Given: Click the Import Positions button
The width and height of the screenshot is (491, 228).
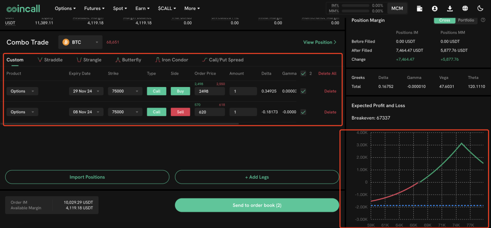Looking at the screenshot, I should tap(87, 177).
